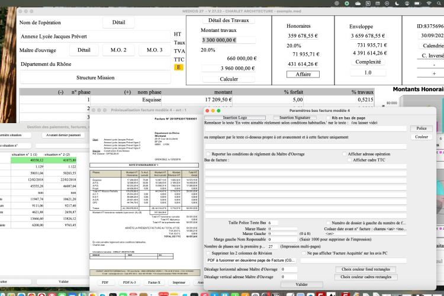This screenshot has width=444, height=296.
Task: Toggle Ne pas afficher 'Facture Acquittée' checkbox
Action: 304,253
